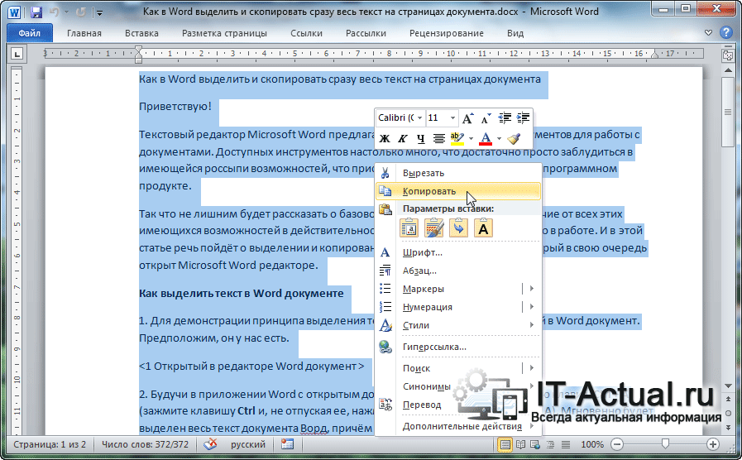Open Customize Quick Access Toolbar dropdown

(x=99, y=12)
